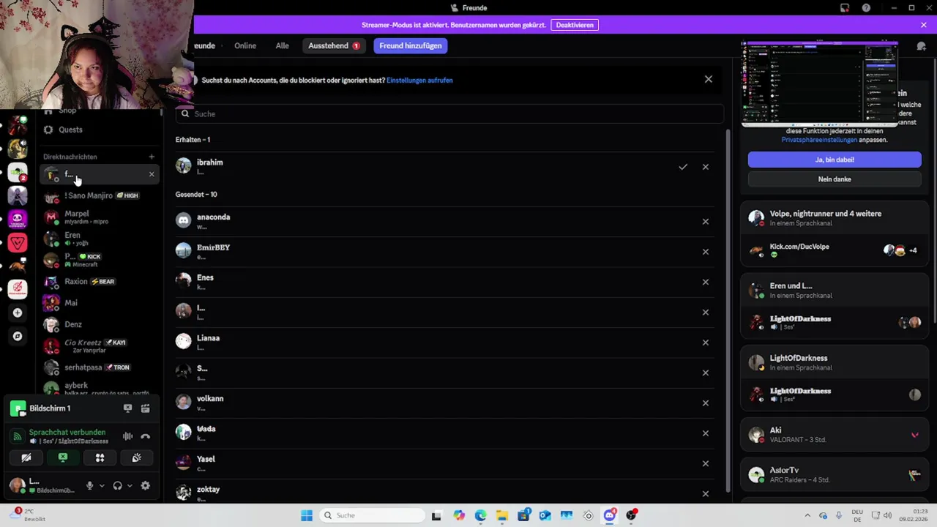Open DM with Marpel

(100, 217)
